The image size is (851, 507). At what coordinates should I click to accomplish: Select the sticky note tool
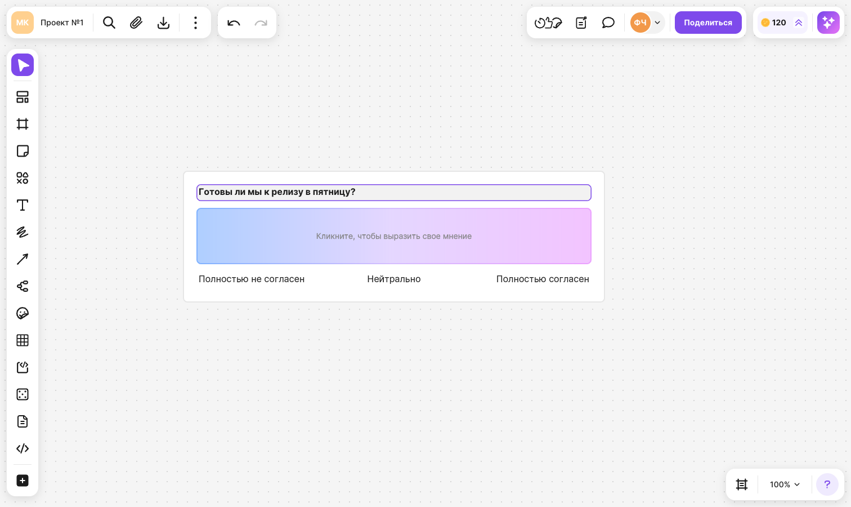(x=23, y=151)
